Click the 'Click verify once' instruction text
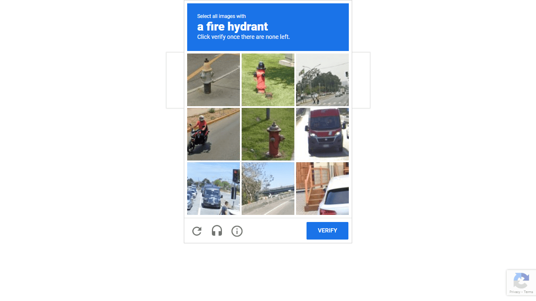 point(243,37)
